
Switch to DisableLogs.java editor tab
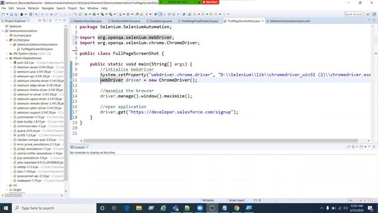coord(161,21)
